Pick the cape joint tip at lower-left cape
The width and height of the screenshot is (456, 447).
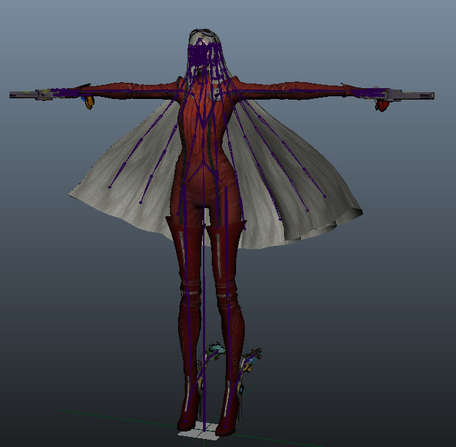click(110, 187)
